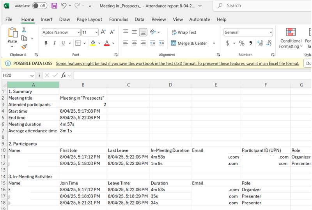Click cell G11 reading Organizer
This screenshot has height=210, width=312.
(301, 157)
